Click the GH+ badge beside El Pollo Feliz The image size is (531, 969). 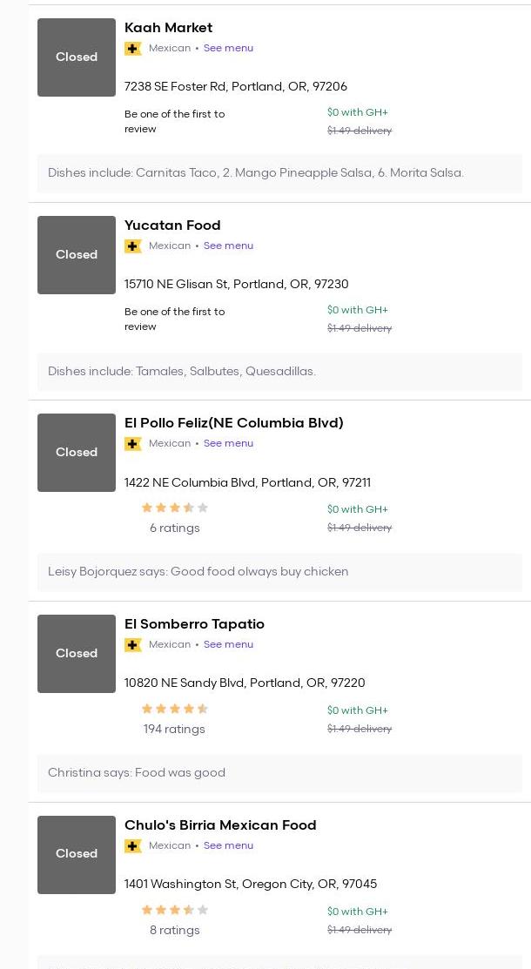tap(133, 444)
